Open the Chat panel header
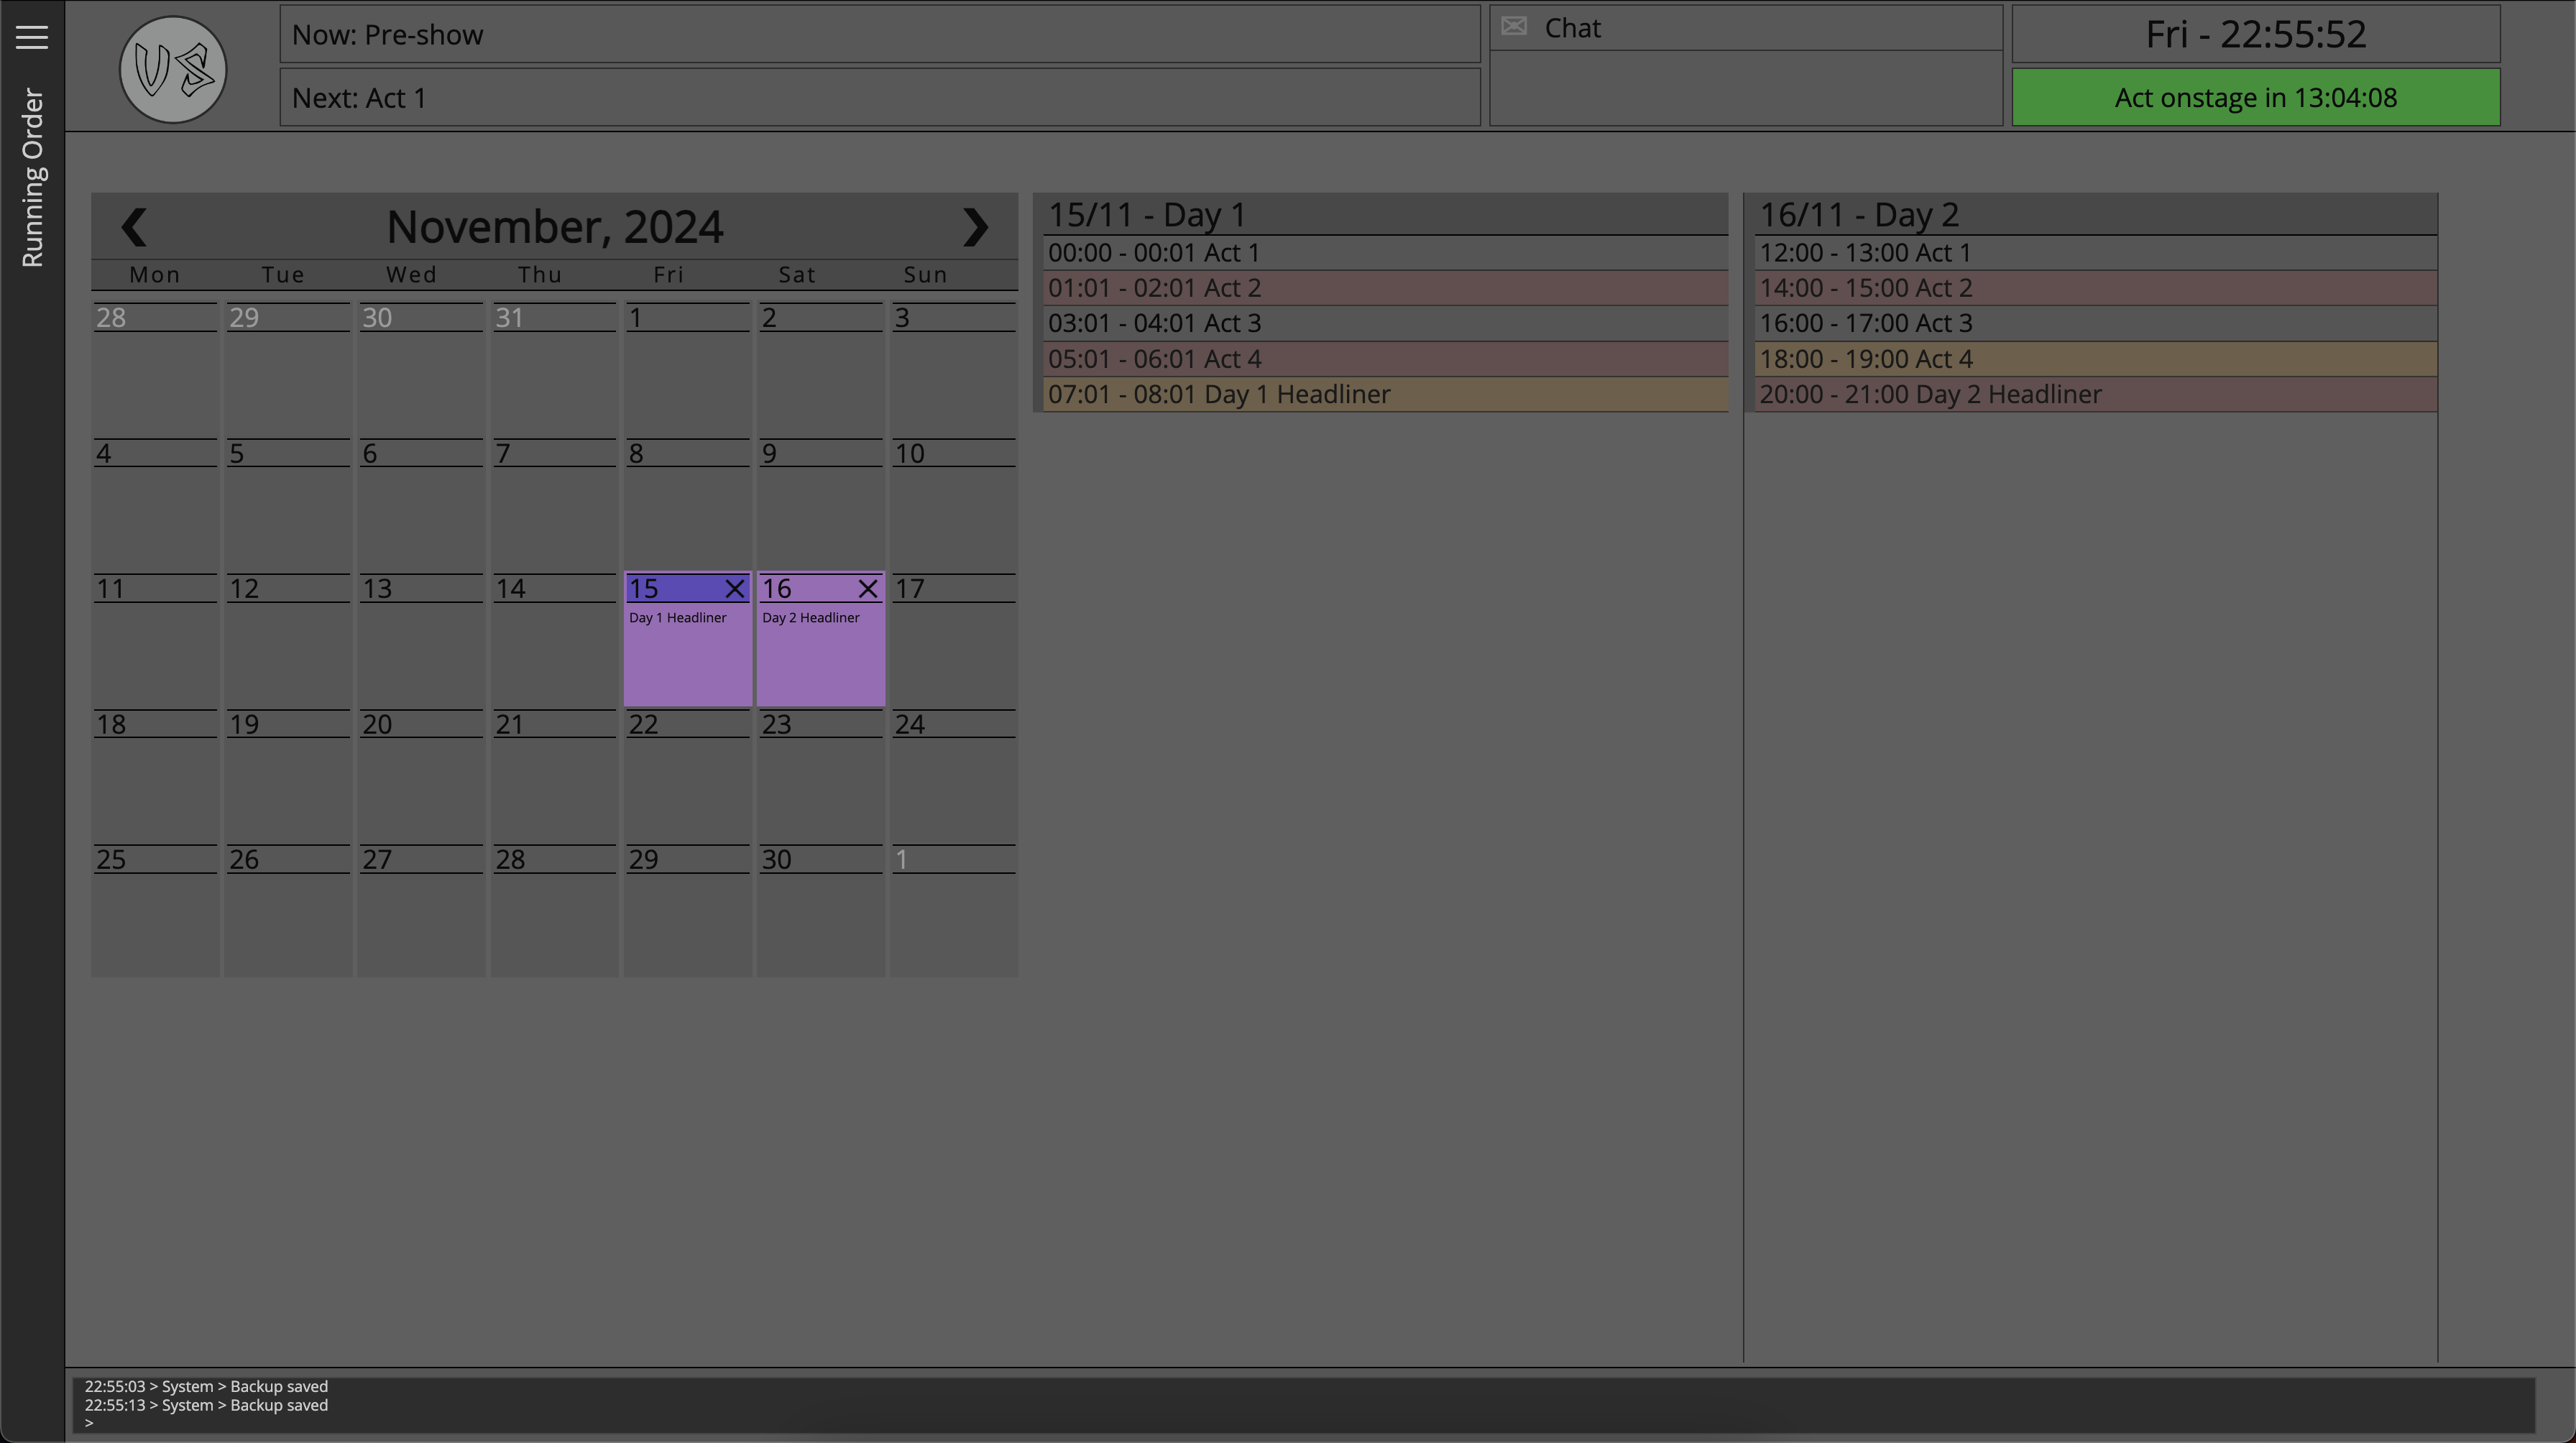2576x1443 pixels. point(1746,28)
